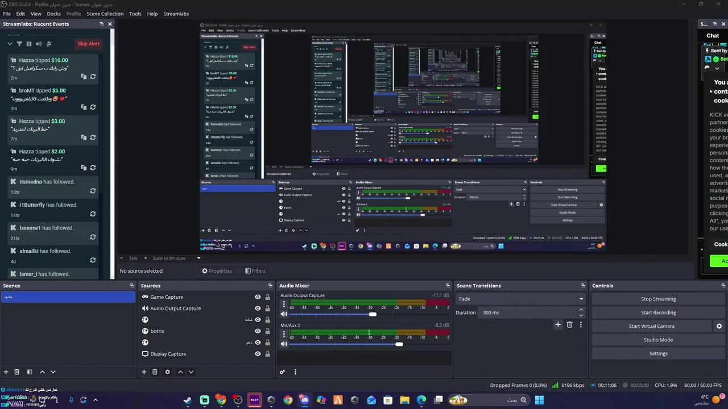Filter events in Recent Events panel

[19, 44]
